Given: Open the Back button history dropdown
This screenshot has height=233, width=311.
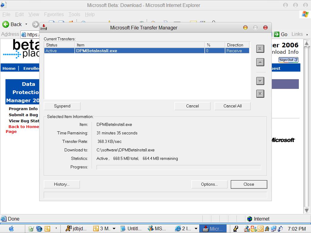Looking at the screenshot, I should coord(26,24).
